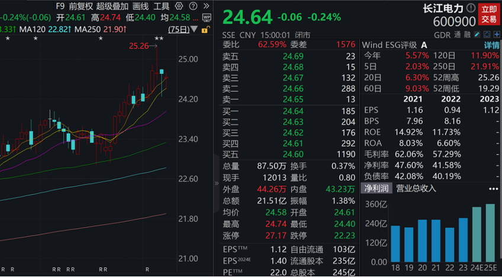Image resolution: width=502 pixels, height=277 pixels.
Task: Select the 净利润 tab
Action: 376,188
